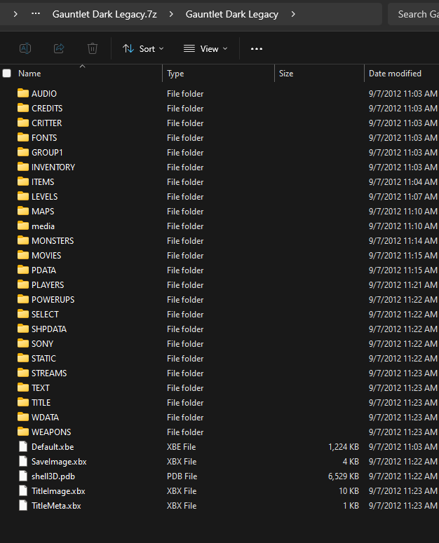Open the View dropdown menu
This screenshot has width=439, height=543.
pos(205,49)
